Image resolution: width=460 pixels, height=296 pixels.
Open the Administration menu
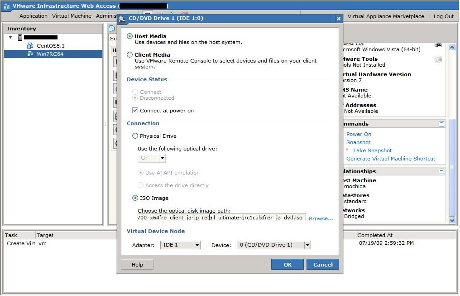(106, 16)
